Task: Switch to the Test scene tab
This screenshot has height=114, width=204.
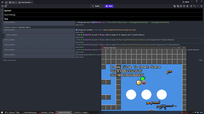Action: click(13, 2)
